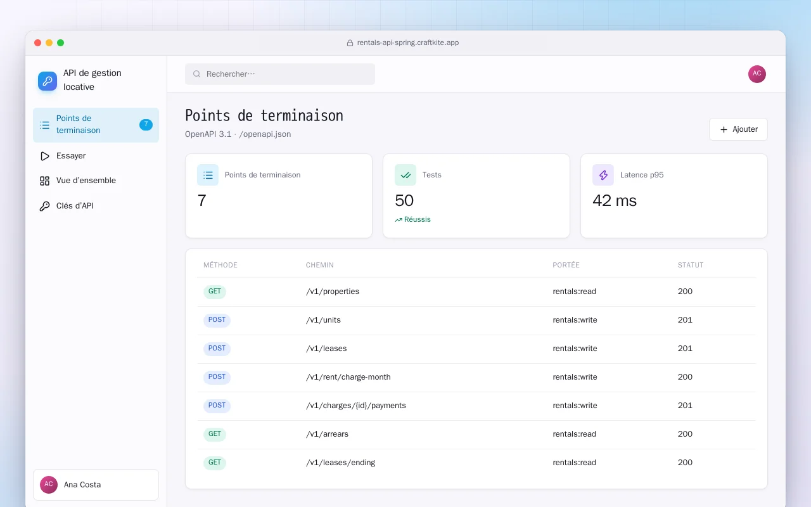
Task: Click the 42 ms latency value
Action: click(615, 201)
